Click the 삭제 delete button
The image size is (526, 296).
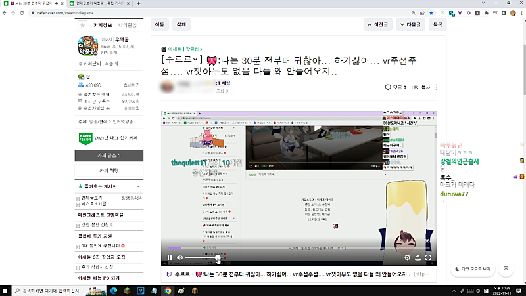(181, 24)
